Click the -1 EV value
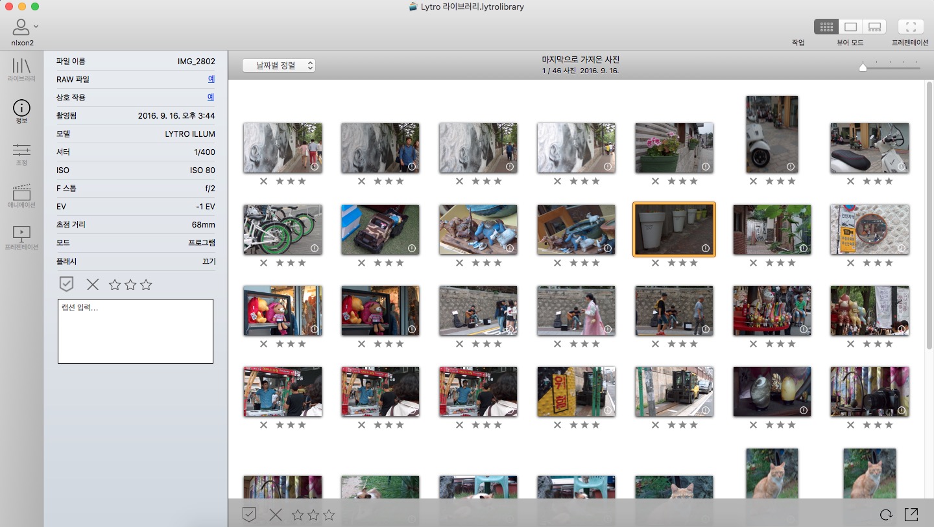The image size is (934, 527). point(204,207)
